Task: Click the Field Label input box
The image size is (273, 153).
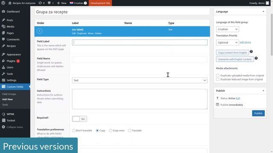Action: coord(139,42)
